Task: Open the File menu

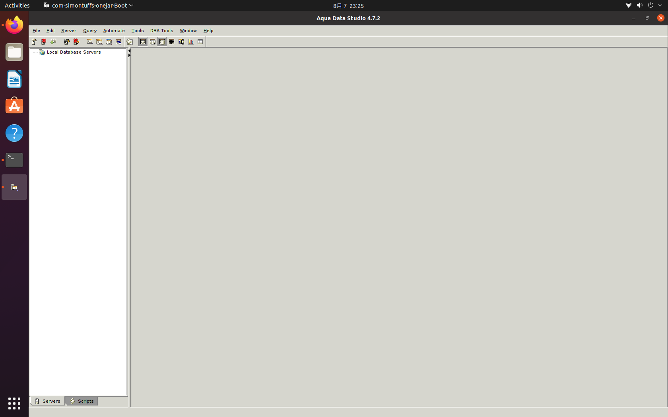Action: click(36, 31)
